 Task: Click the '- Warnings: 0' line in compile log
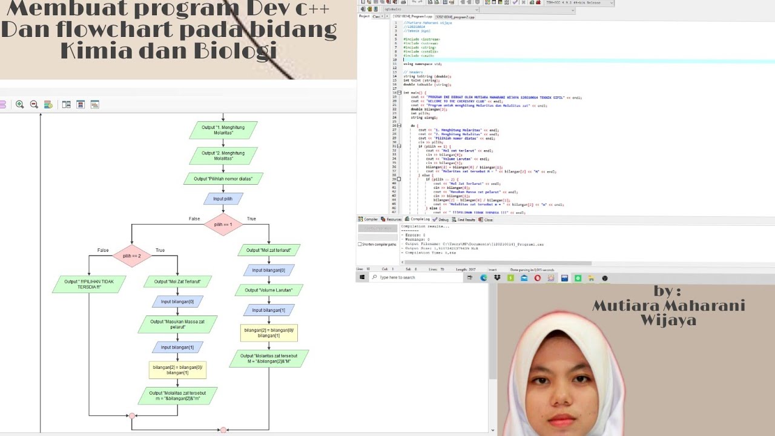[x=415, y=239]
